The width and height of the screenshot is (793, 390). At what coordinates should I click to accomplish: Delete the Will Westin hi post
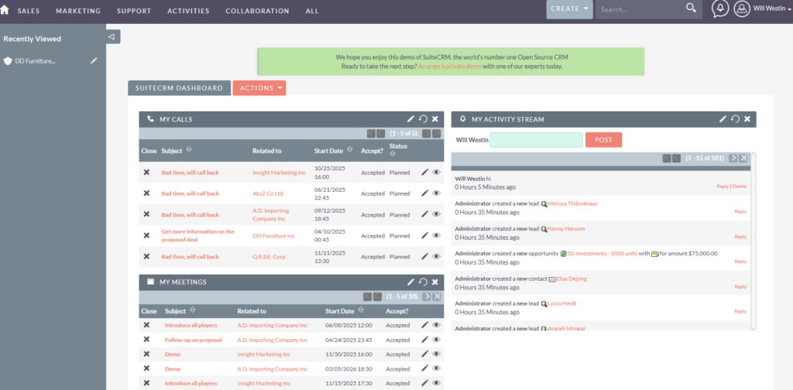pyautogui.click(x=740, y=186)
